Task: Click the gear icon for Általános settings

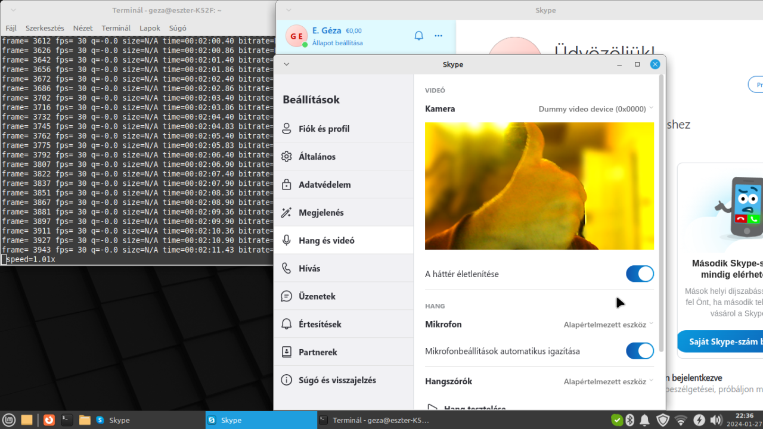Action: [x=287, y=157]
